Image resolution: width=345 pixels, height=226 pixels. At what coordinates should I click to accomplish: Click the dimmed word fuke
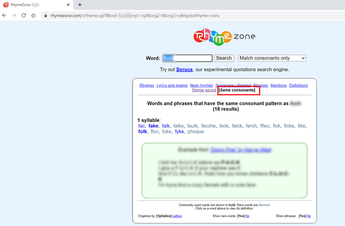coord(167,132)
